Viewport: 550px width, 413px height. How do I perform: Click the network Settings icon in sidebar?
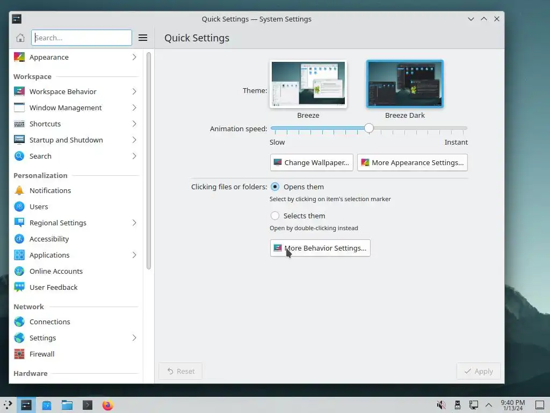pyautogui.click(x=19, y=338)
